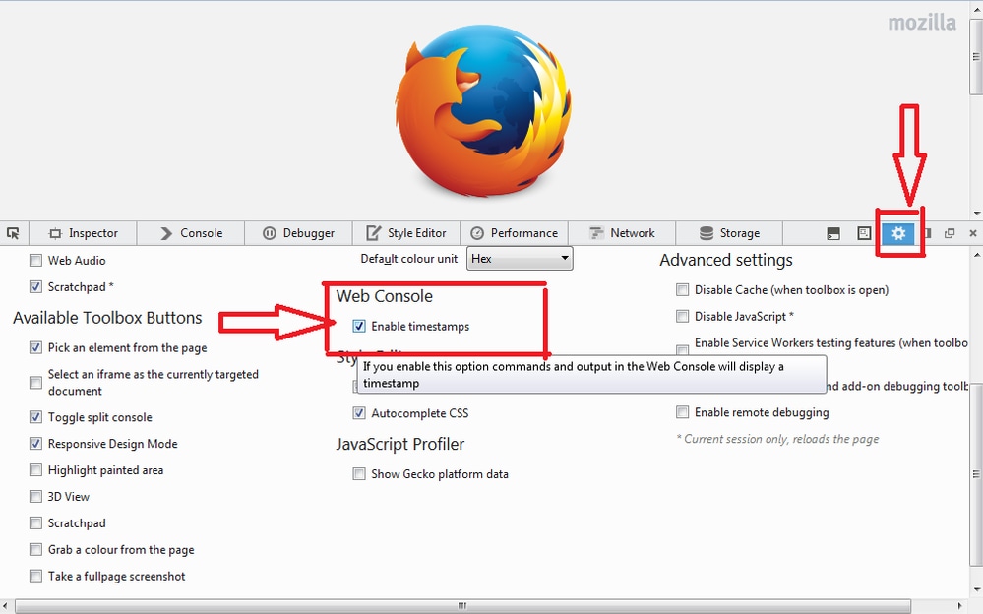This screenshot has width=983, height=614.
Task: Select the Style Editor tab
Action: 406,233
